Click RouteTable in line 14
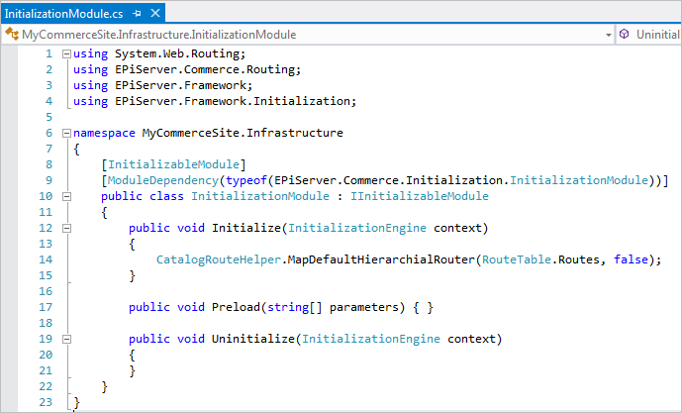Image resolution: width=682 pixels, height=413 pixels. click(x=517, y=259)
